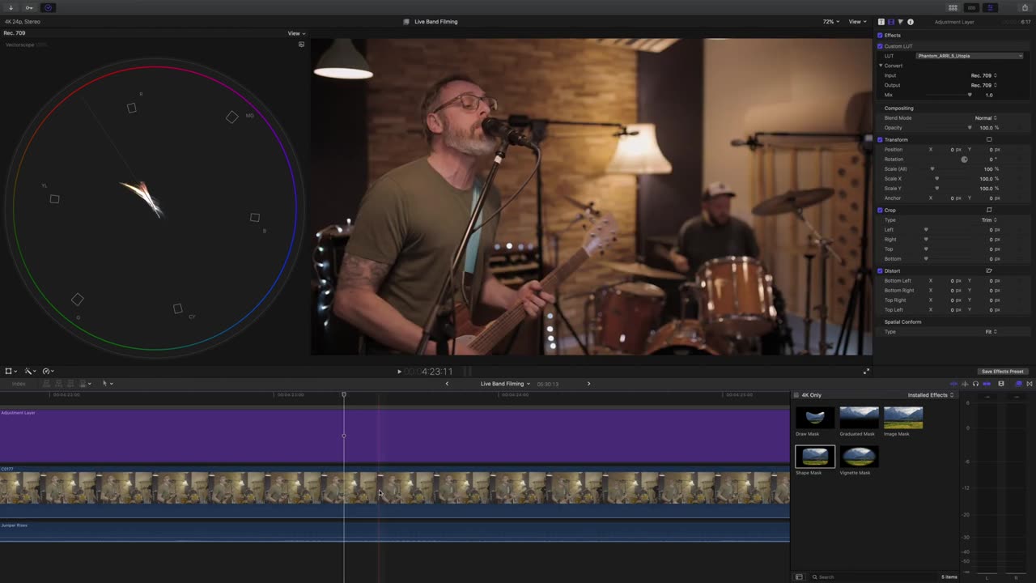Show the transitions browser bowtie icon
The width and height of the screenshot is (1036, 583).
pyautogui.click(x=1030, y=384)
